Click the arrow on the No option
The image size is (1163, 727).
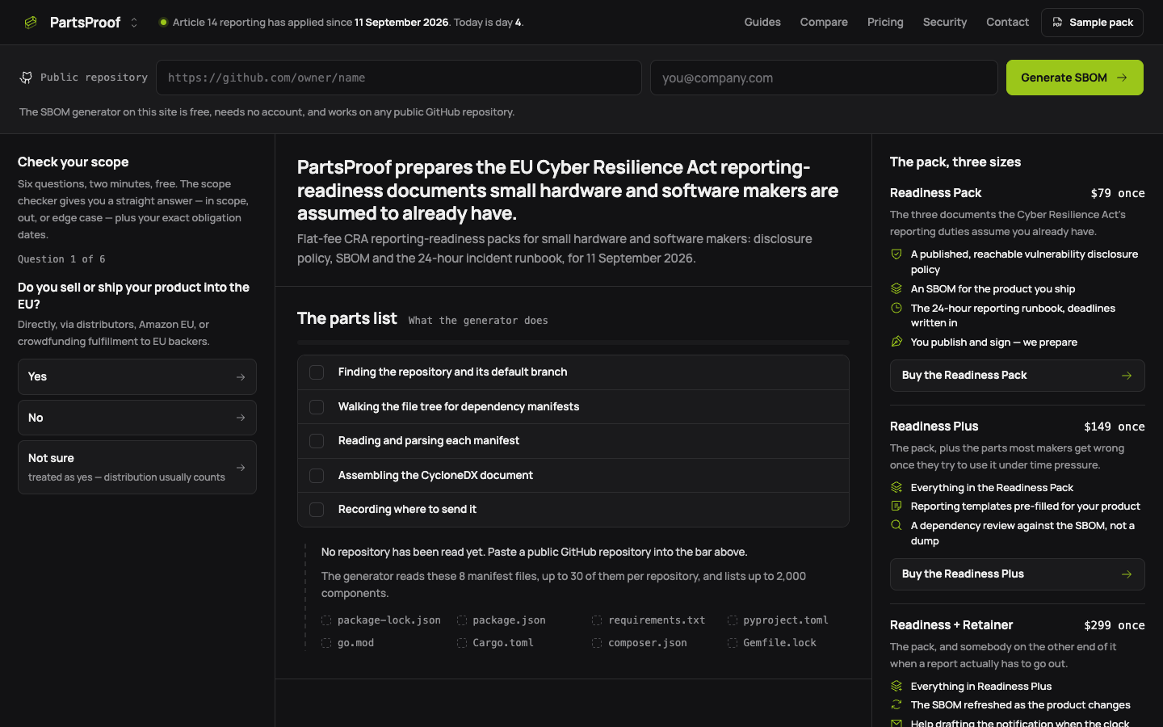coord(241,418)
